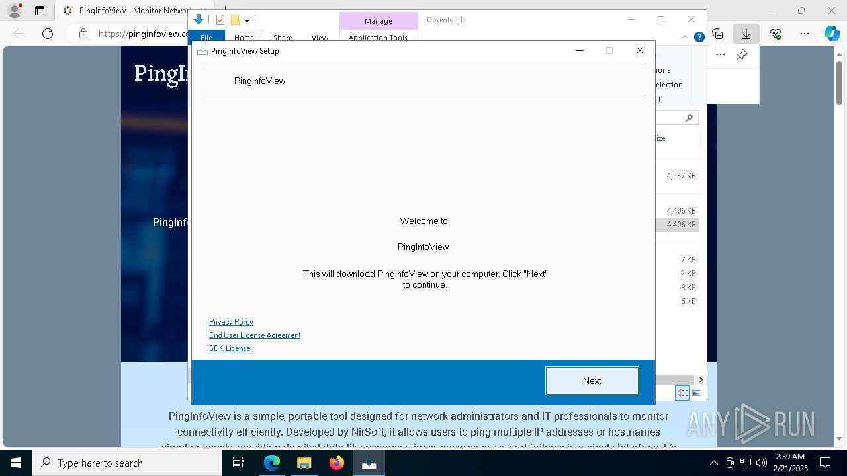Select the 7 KB file row
Screen dimensions: 847x476
pyautogui.click(x=678, y=260)
